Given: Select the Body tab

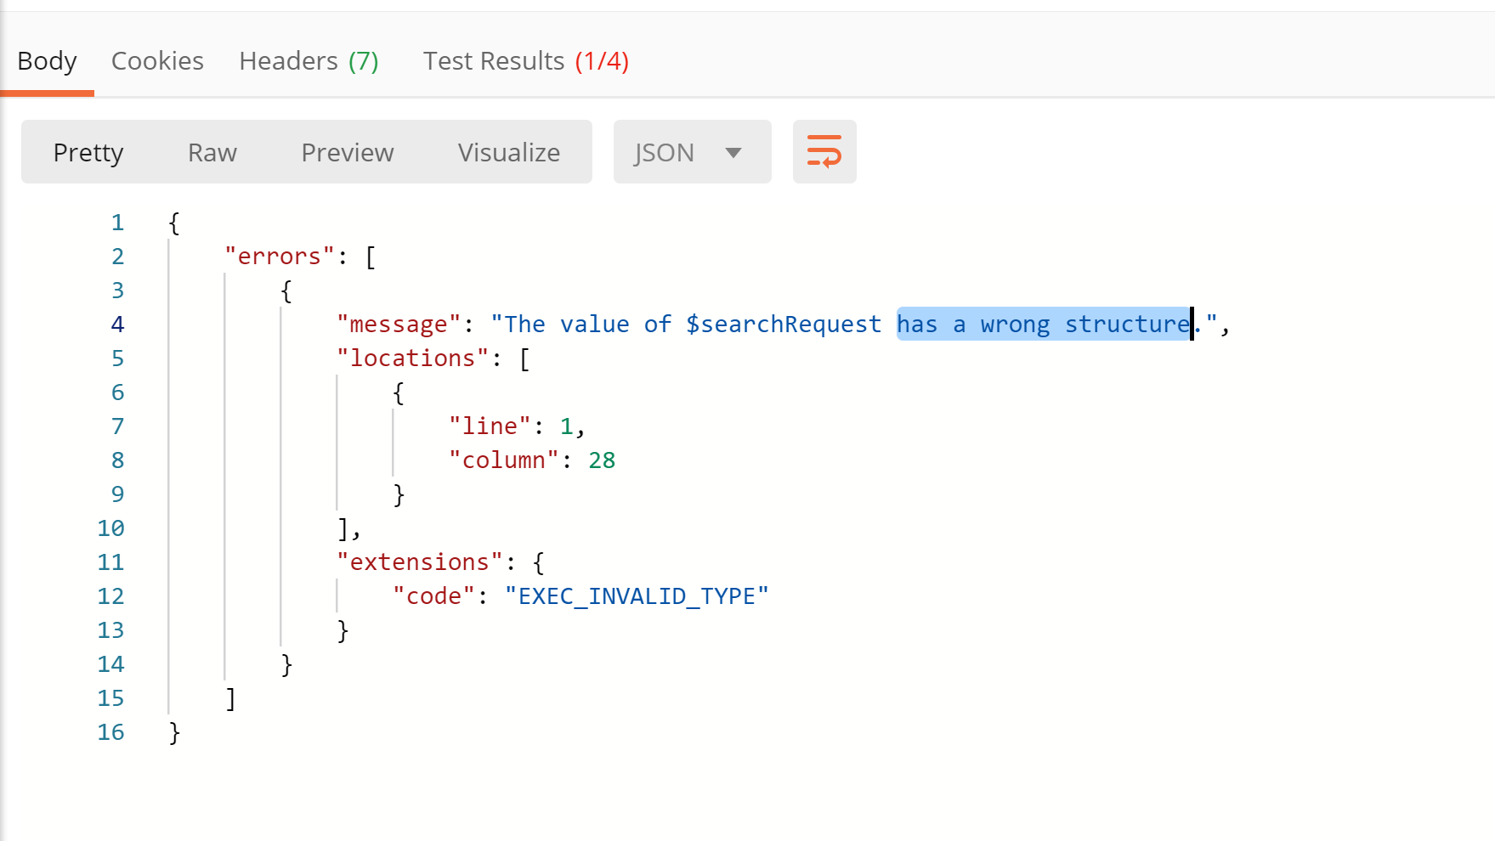Looking at the screenshot, I should (47, 60).
